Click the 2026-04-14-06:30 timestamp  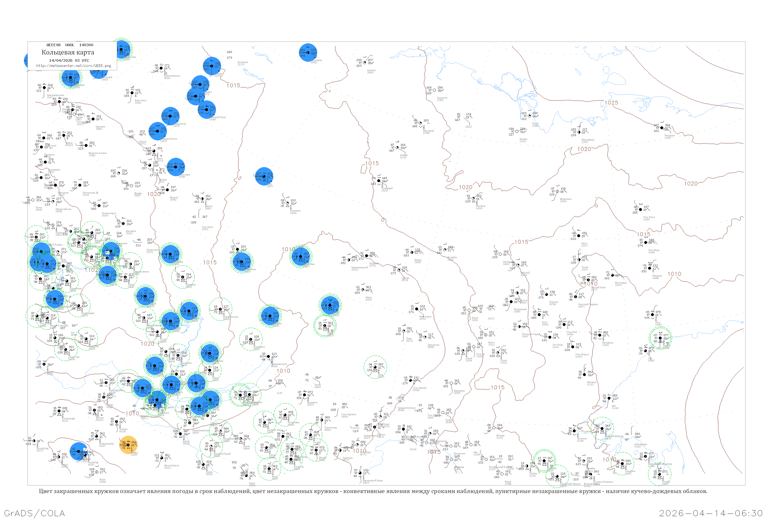711,513
